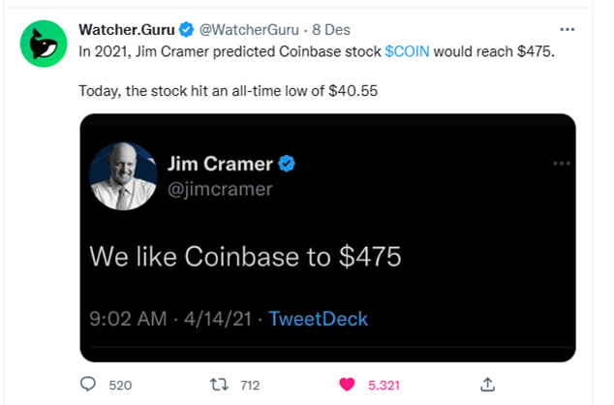Click Watcher.Guru blue verified badge
This screenshot has height=405, width=614.
[x=186, y=30]
